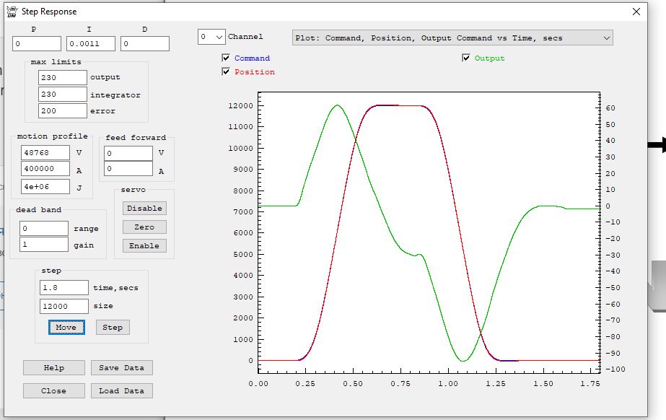Open the Channel number dropdown
Screen dimensions: 666x420
[x=211, y=37]
